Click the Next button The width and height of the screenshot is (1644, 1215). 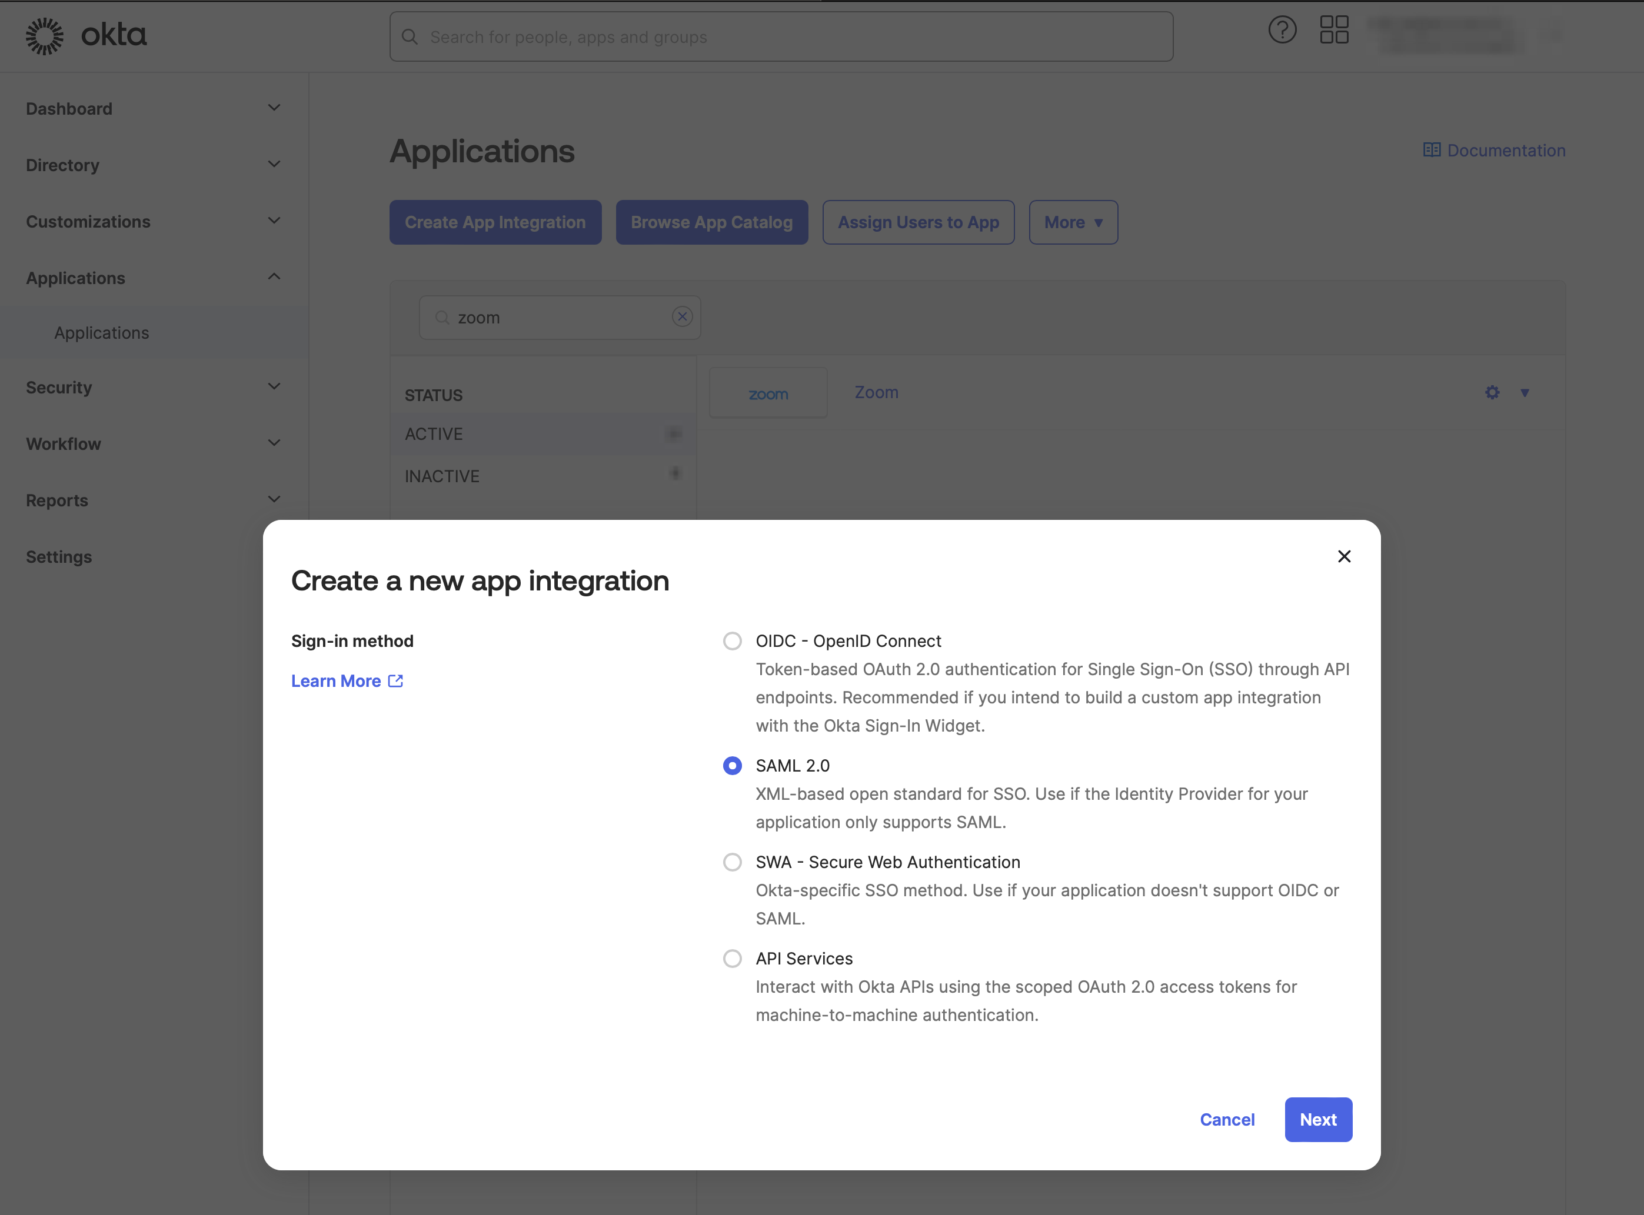click(x=1318, y=1119)
